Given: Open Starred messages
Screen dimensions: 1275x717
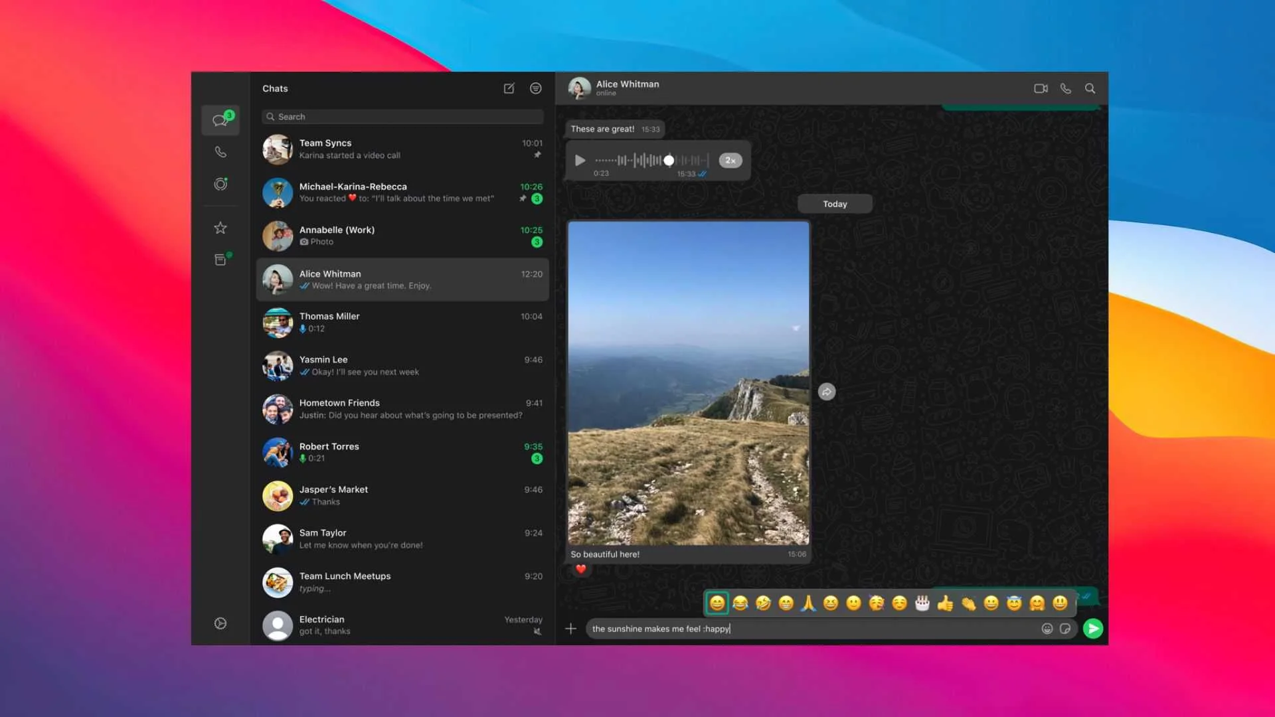Looking at the screenshot, I should click(x=220, y=228).
